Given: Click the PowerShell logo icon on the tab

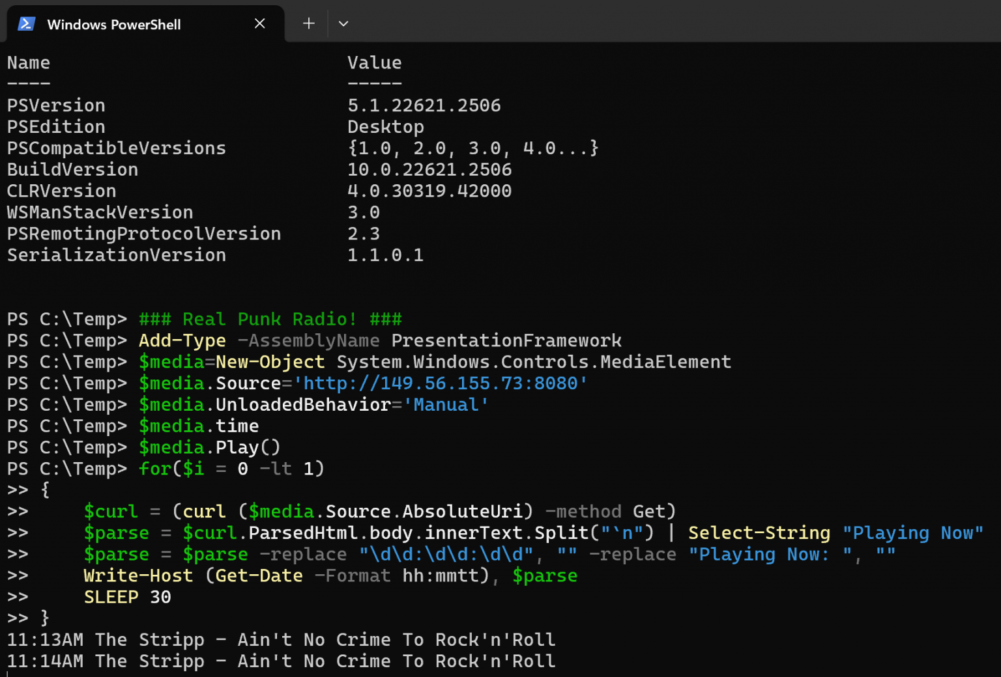Looking at the screenshot, I should click(26, 23).
